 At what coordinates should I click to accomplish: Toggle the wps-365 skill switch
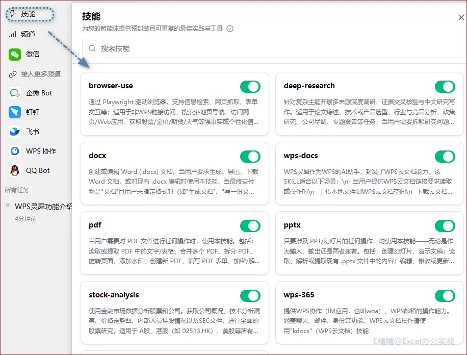coord(445,296)
